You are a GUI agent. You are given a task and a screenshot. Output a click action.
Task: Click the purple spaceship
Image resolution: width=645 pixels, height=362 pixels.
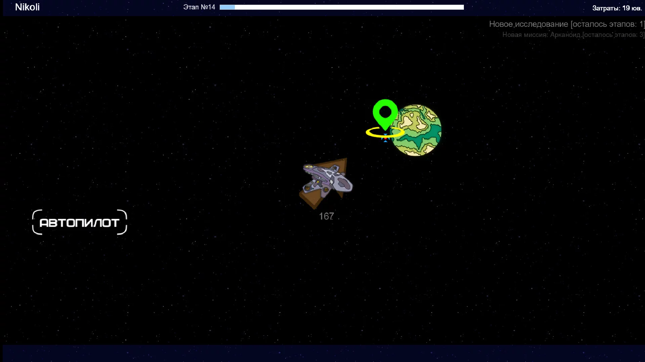(x=327, y=180)
